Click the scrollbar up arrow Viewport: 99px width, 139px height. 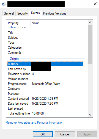90,22
